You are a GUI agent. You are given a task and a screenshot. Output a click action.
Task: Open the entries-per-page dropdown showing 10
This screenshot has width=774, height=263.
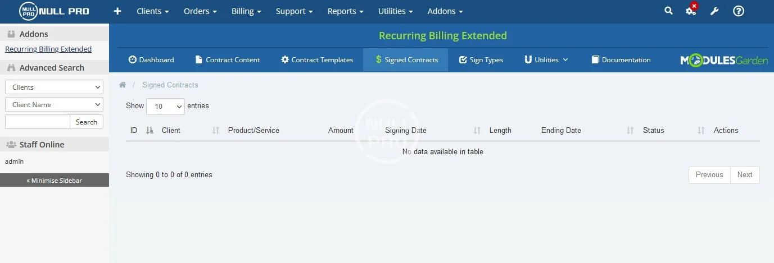click(165, 106)
